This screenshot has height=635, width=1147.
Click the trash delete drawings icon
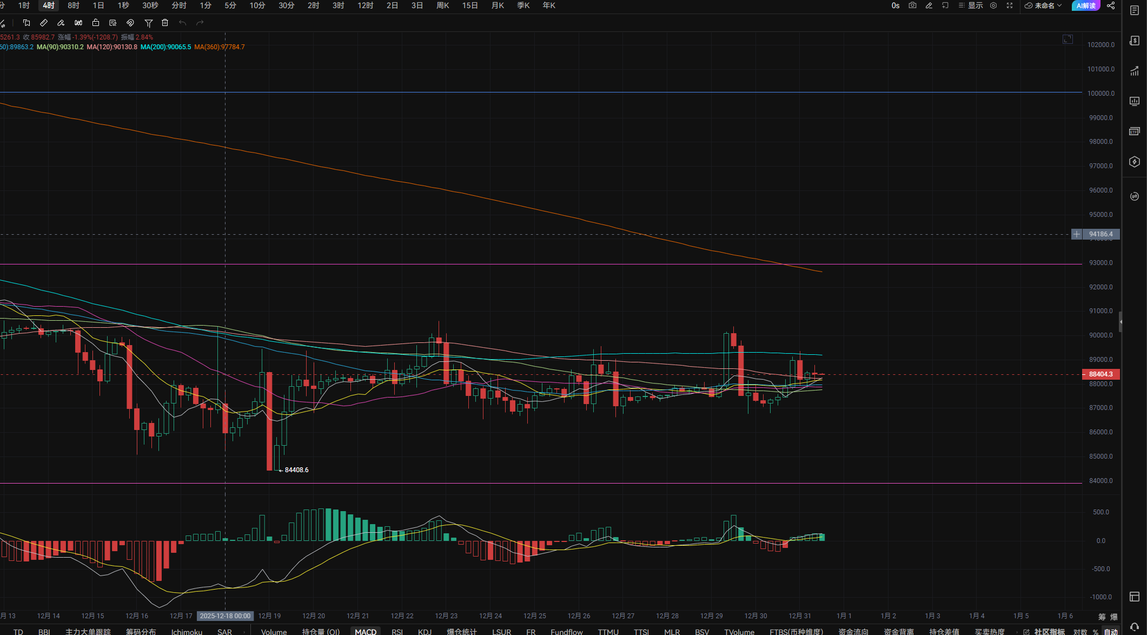165,23
